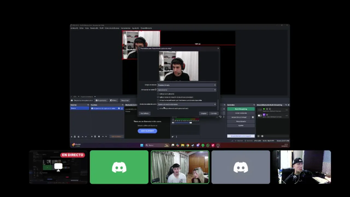The width and height of the screenshot is (350, 197).
Task: Open the Vista menu
Action: point(87,28)
